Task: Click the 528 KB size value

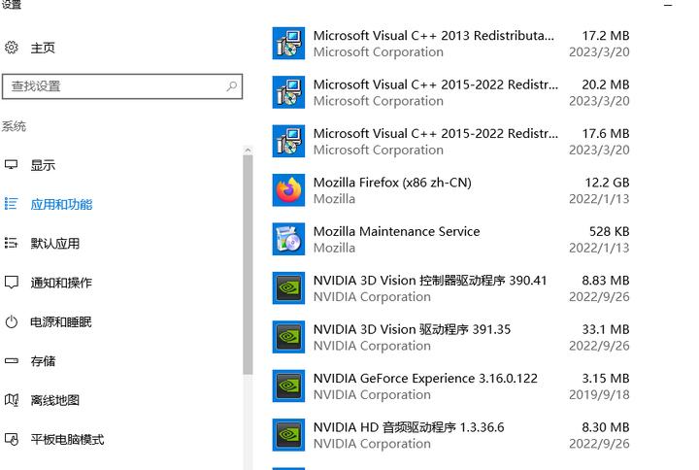Action: tap(610, 231)
